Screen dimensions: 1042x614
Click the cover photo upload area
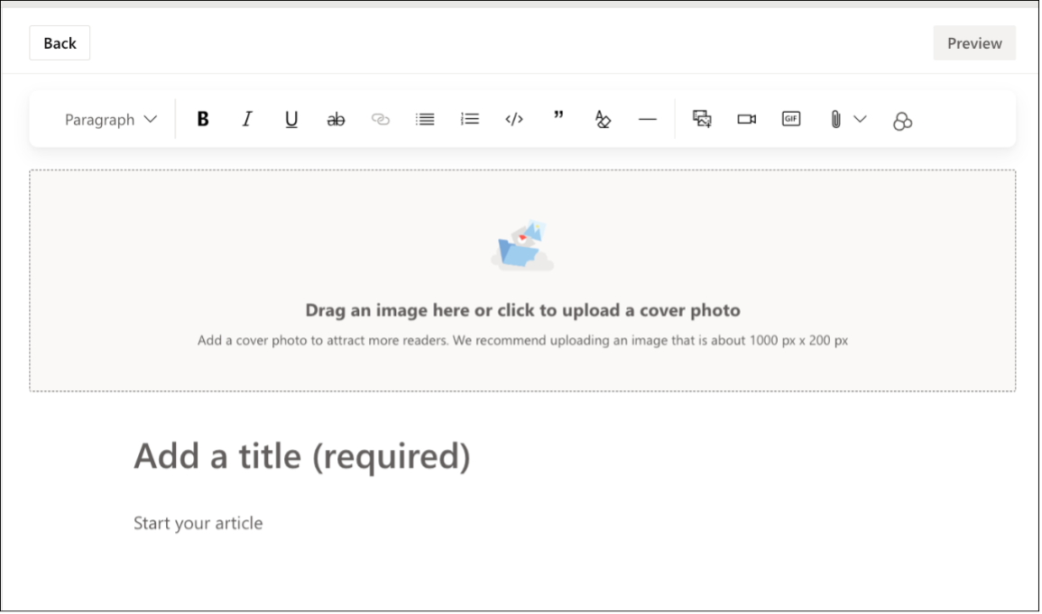pos(521,279)
